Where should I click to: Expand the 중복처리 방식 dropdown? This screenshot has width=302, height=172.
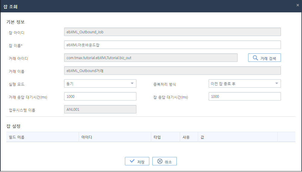point(244,83)
